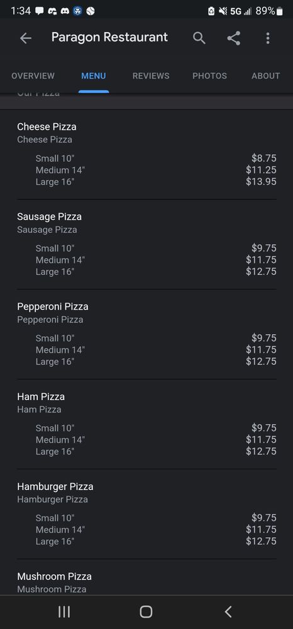Image resolution: width=293 pixels, height=629 pixels.
Task: Select the Menu tab
Action: coord(94,76)
